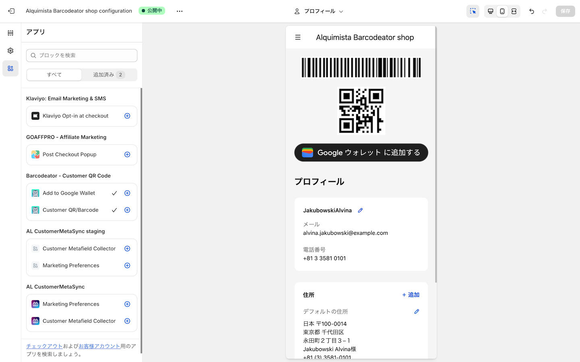Switch to desktop preview mode

(x=490, y=11)
